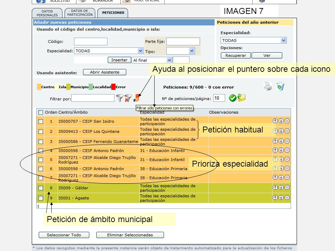Click the position field next to Al final
This screenshot has height=251, width=335.
(x=181, y=60)
